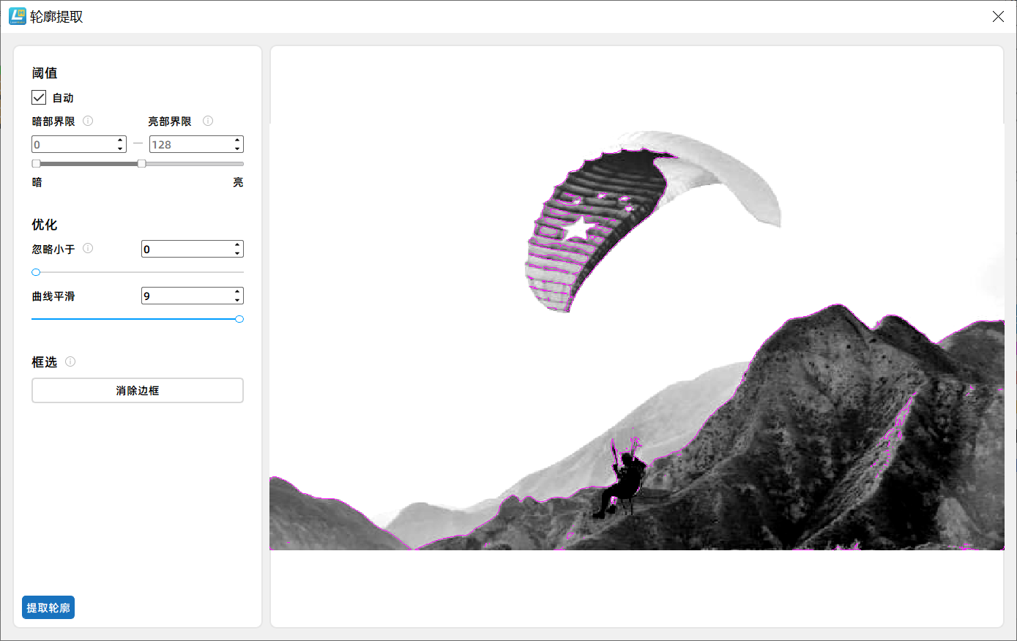This screenshot has height=641, width=1017.
Task: Click the info icon next to 忽略小于
Action: [88, 248]
